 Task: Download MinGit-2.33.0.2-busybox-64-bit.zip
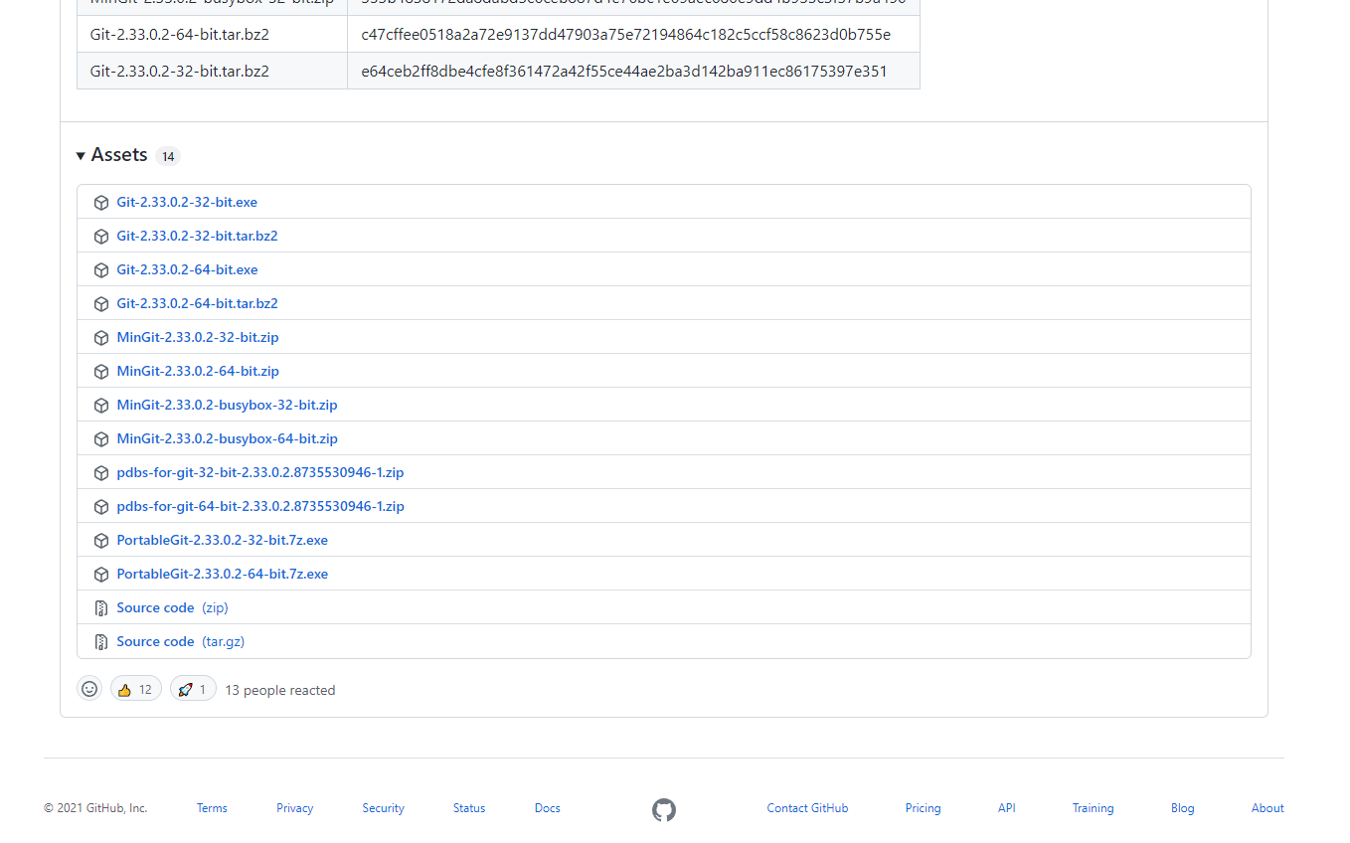(x=227, y=438)
